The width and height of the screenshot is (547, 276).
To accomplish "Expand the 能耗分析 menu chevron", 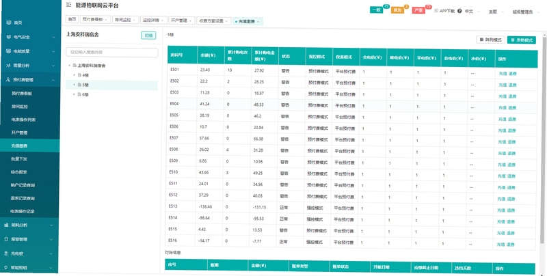I will tap(51, 225).
